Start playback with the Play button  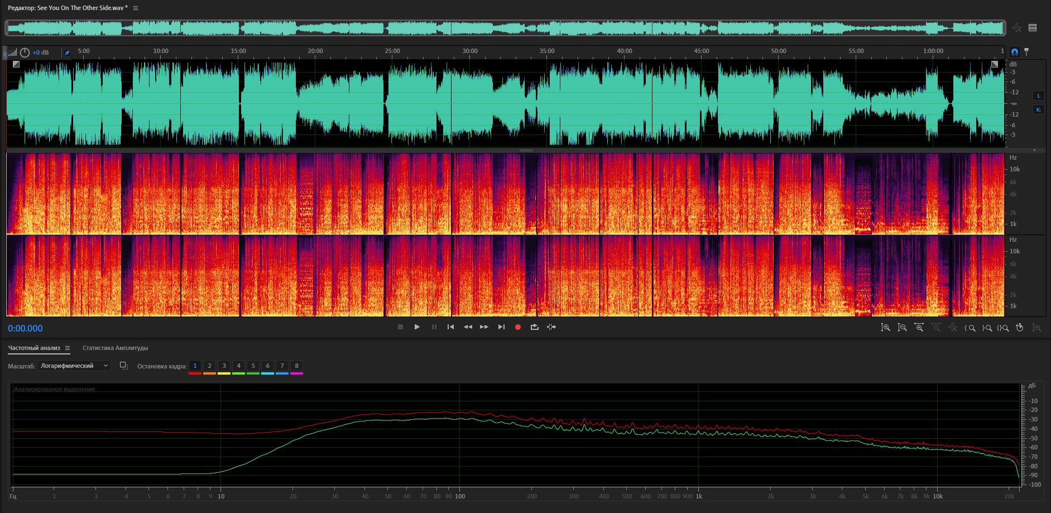point(417,327)
